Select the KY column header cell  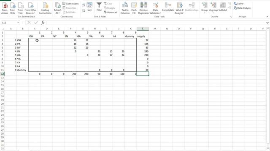(107, 36)
